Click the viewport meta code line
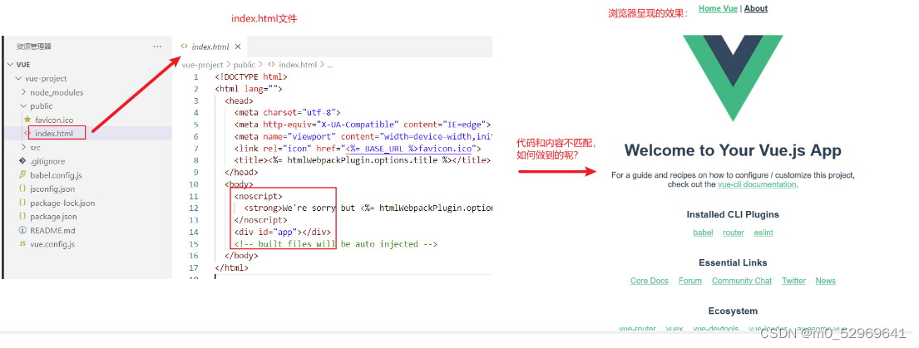The image size is (919, 348). coord(363,136)
